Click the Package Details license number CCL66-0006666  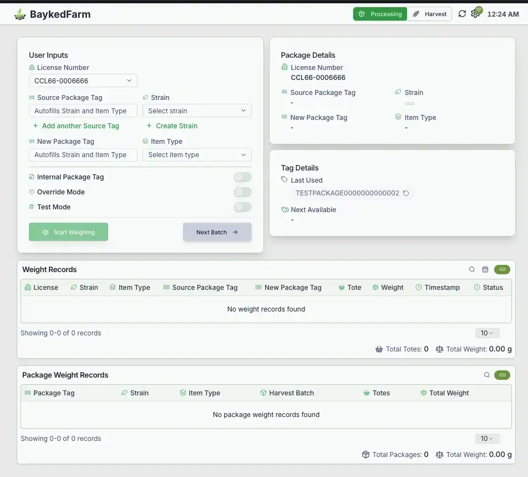318,78
